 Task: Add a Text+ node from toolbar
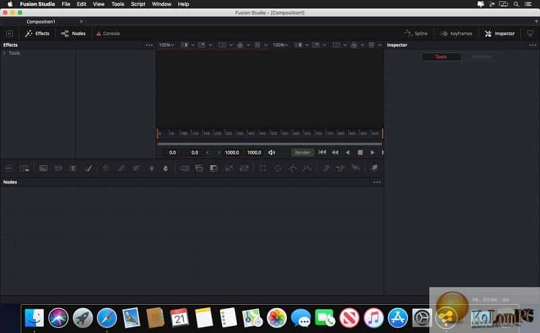(x=73, y=169)
